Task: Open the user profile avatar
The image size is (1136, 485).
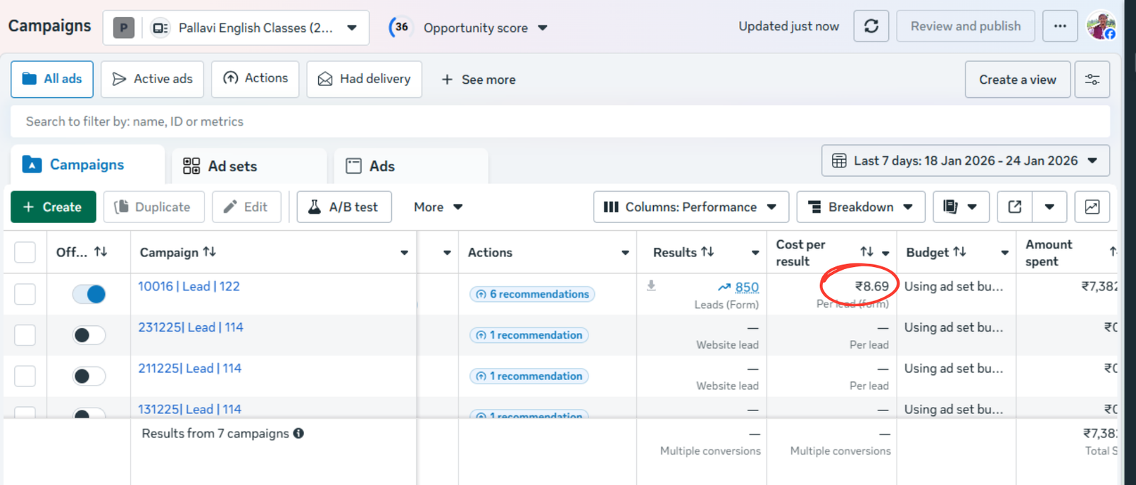Action: [1101, 26]
